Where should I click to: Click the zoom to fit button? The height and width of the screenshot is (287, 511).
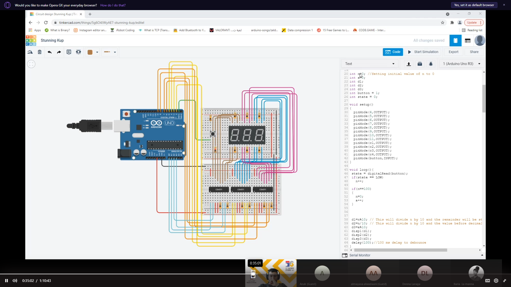(x=31, y=64)
